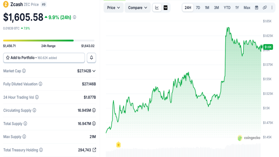Click the star icon in Add to Portfolio
279x157 pixels.
[8, 58]
